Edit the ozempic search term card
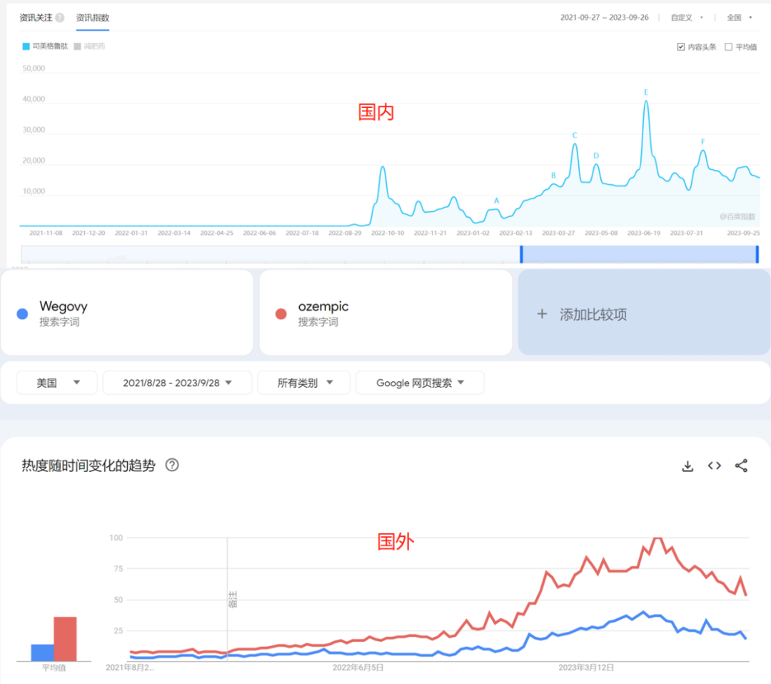771x684 pixels. 385,312
